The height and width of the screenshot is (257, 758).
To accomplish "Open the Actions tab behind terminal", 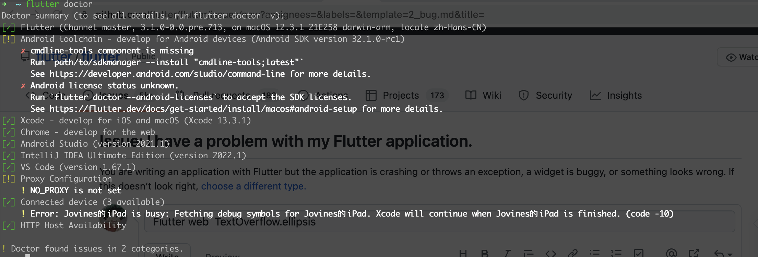I will pyautogui.click(x=323, y=95).
